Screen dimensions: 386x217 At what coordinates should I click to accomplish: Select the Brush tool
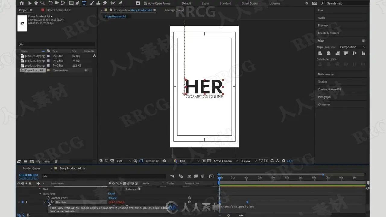(x=92, y=3)
